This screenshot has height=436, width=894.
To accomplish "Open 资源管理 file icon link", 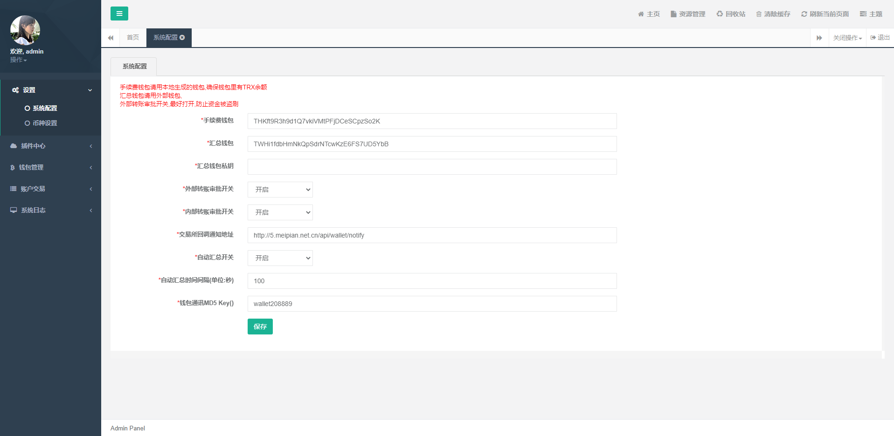I will [688, 14].
